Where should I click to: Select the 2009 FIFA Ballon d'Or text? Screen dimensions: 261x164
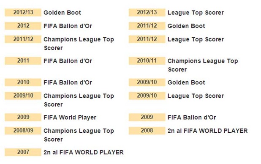click(x=192, y=118)
